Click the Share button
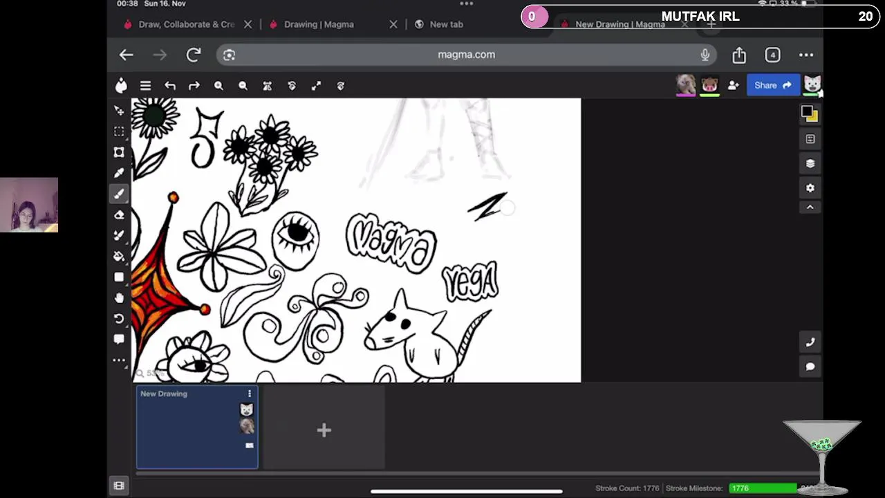 tap(773, 86)
